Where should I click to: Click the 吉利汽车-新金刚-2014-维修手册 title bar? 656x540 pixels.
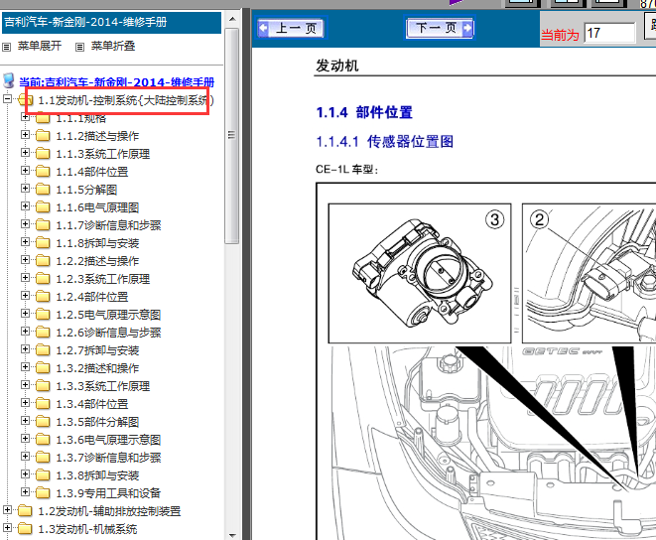click(111, 22)
